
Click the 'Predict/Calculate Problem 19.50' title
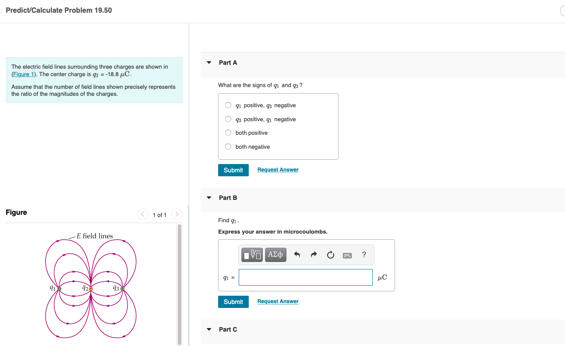point(59,10)
